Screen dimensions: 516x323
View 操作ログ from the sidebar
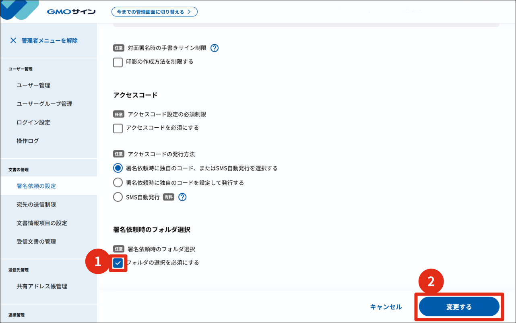point(28,141)
